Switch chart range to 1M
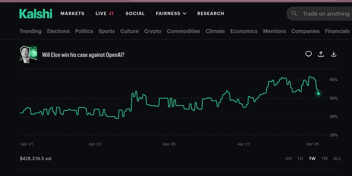Viewport: 352px width, 176px height. [324, 159]
